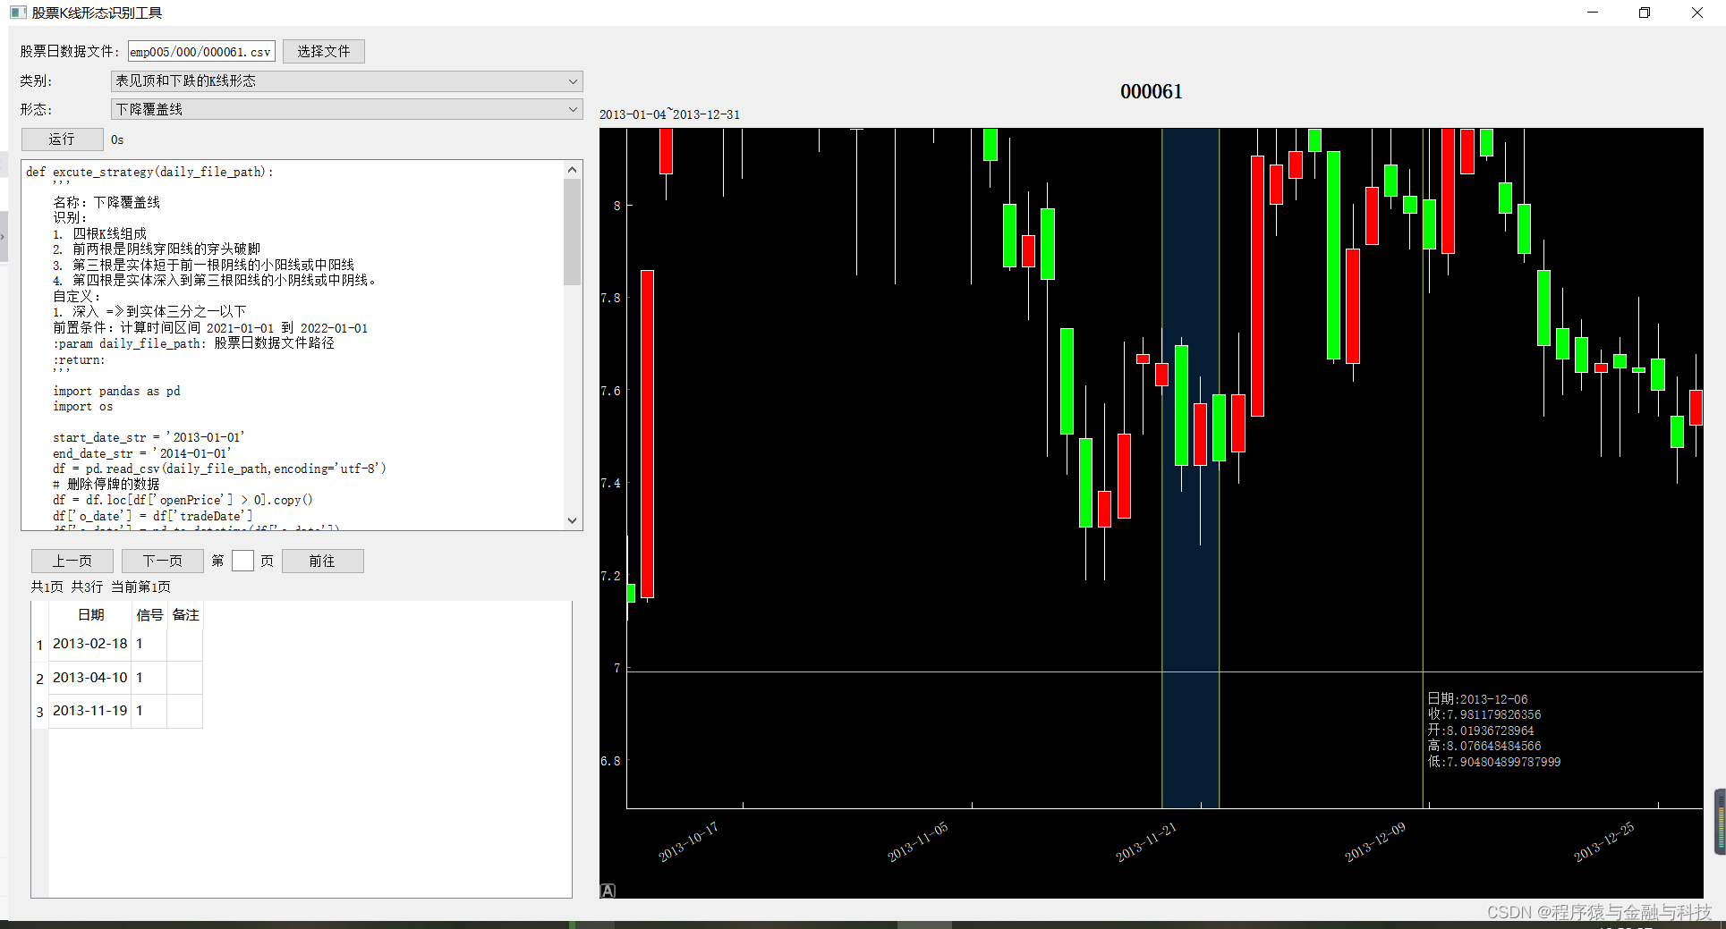Click the date range 2013-01-04~2013-12-31 label
1726x929 pixels.
[x=670, y=114]
